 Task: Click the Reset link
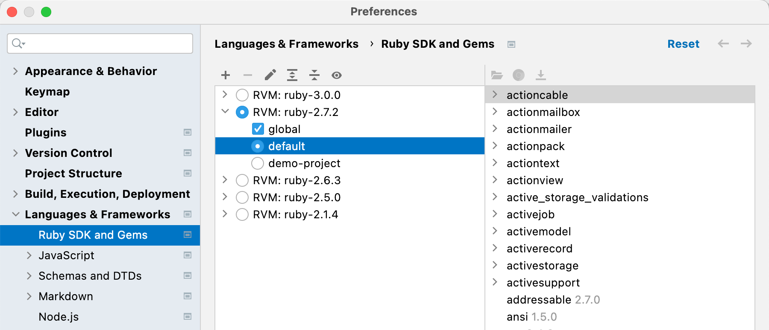pos(684,44)
